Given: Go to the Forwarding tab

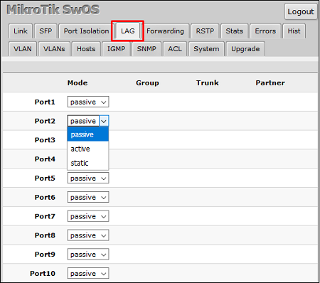Looking at the screenshot, I should [165, 31].
